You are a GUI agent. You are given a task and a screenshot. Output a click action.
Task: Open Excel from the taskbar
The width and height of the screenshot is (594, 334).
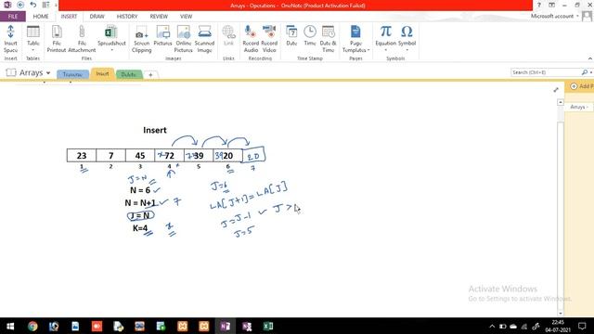[x=268, y=326]
